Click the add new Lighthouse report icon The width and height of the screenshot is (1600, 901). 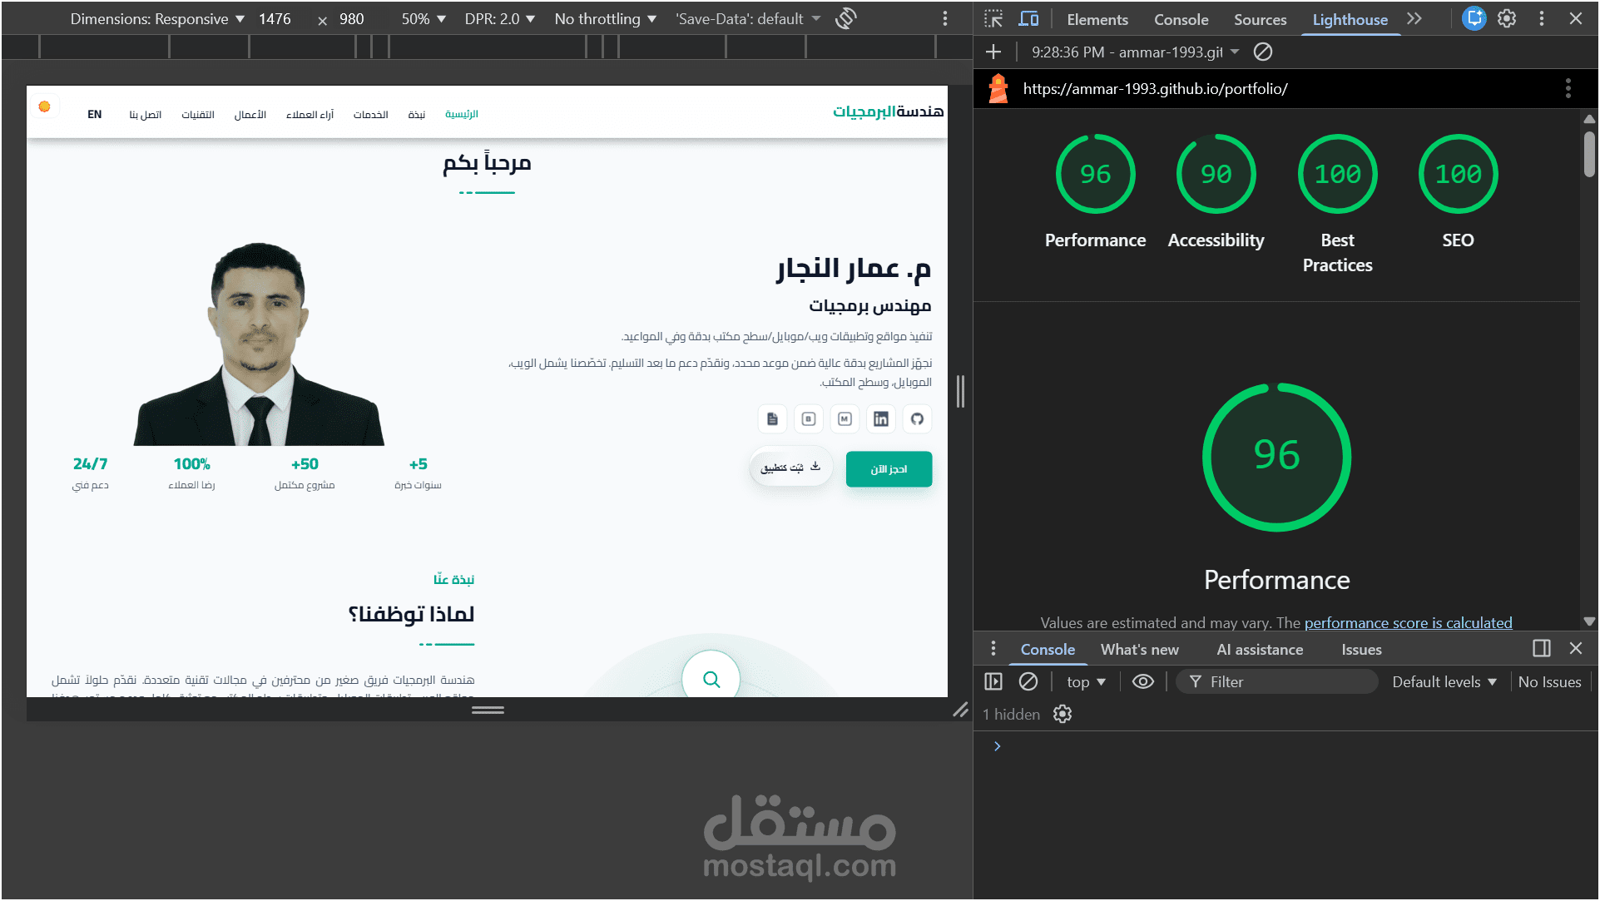point(993,52)
